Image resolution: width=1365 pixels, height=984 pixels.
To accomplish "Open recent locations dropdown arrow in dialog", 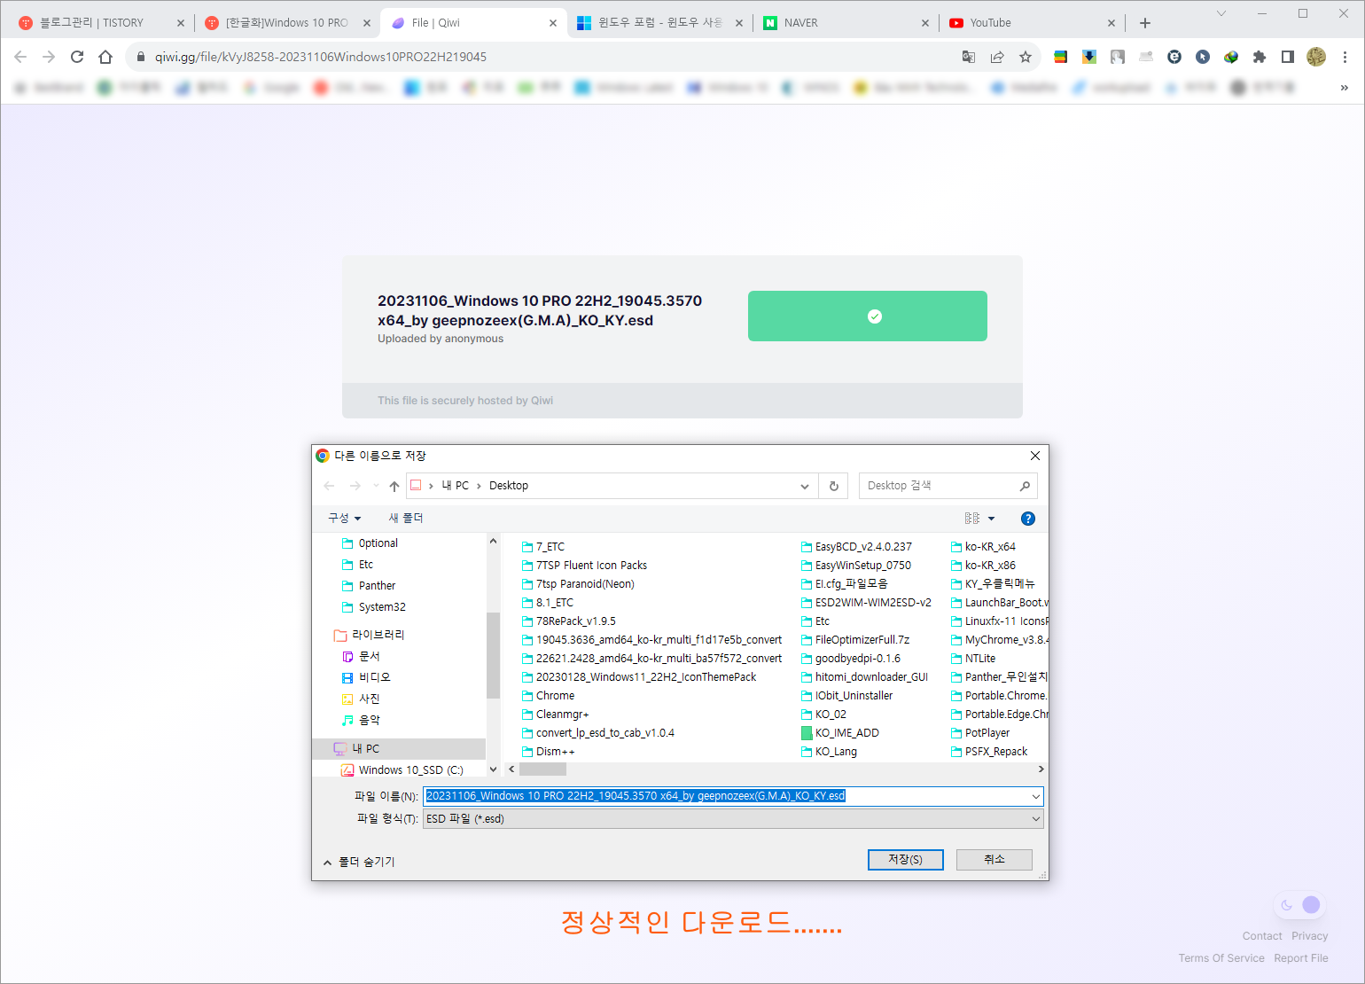I will pyautogui.click(x=376, y=486).
